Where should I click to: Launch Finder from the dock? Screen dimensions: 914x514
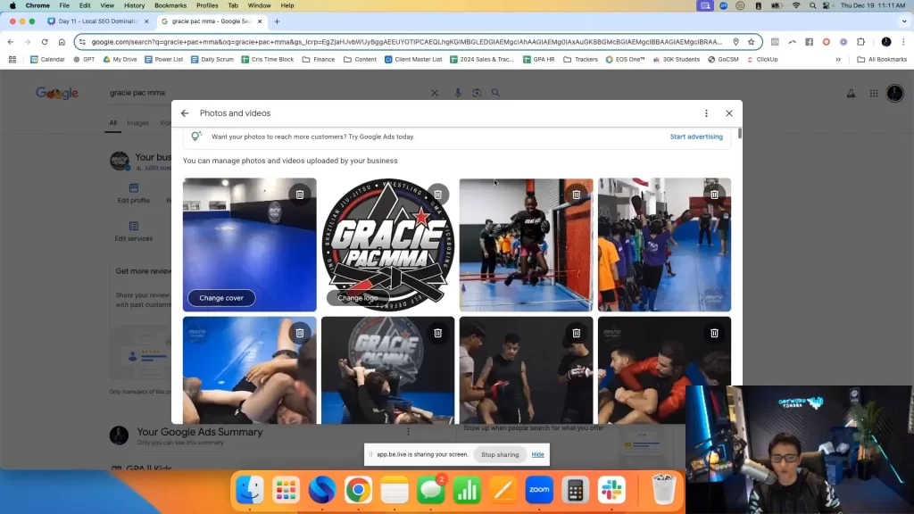pyautogui.click(x=249, y=490)
